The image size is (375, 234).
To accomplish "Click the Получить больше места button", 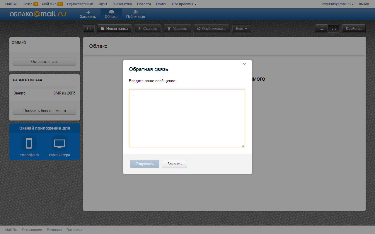I will [x=45, y=111].
